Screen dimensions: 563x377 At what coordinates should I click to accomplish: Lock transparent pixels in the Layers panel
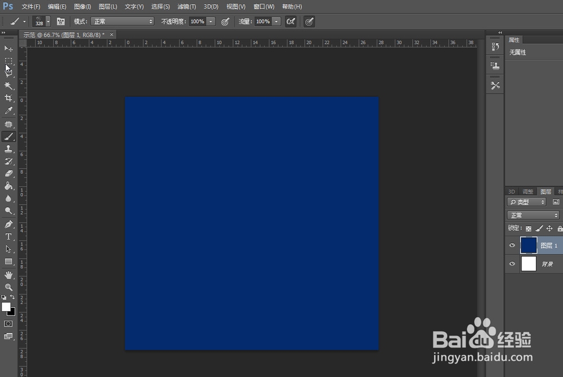[528, 228]
